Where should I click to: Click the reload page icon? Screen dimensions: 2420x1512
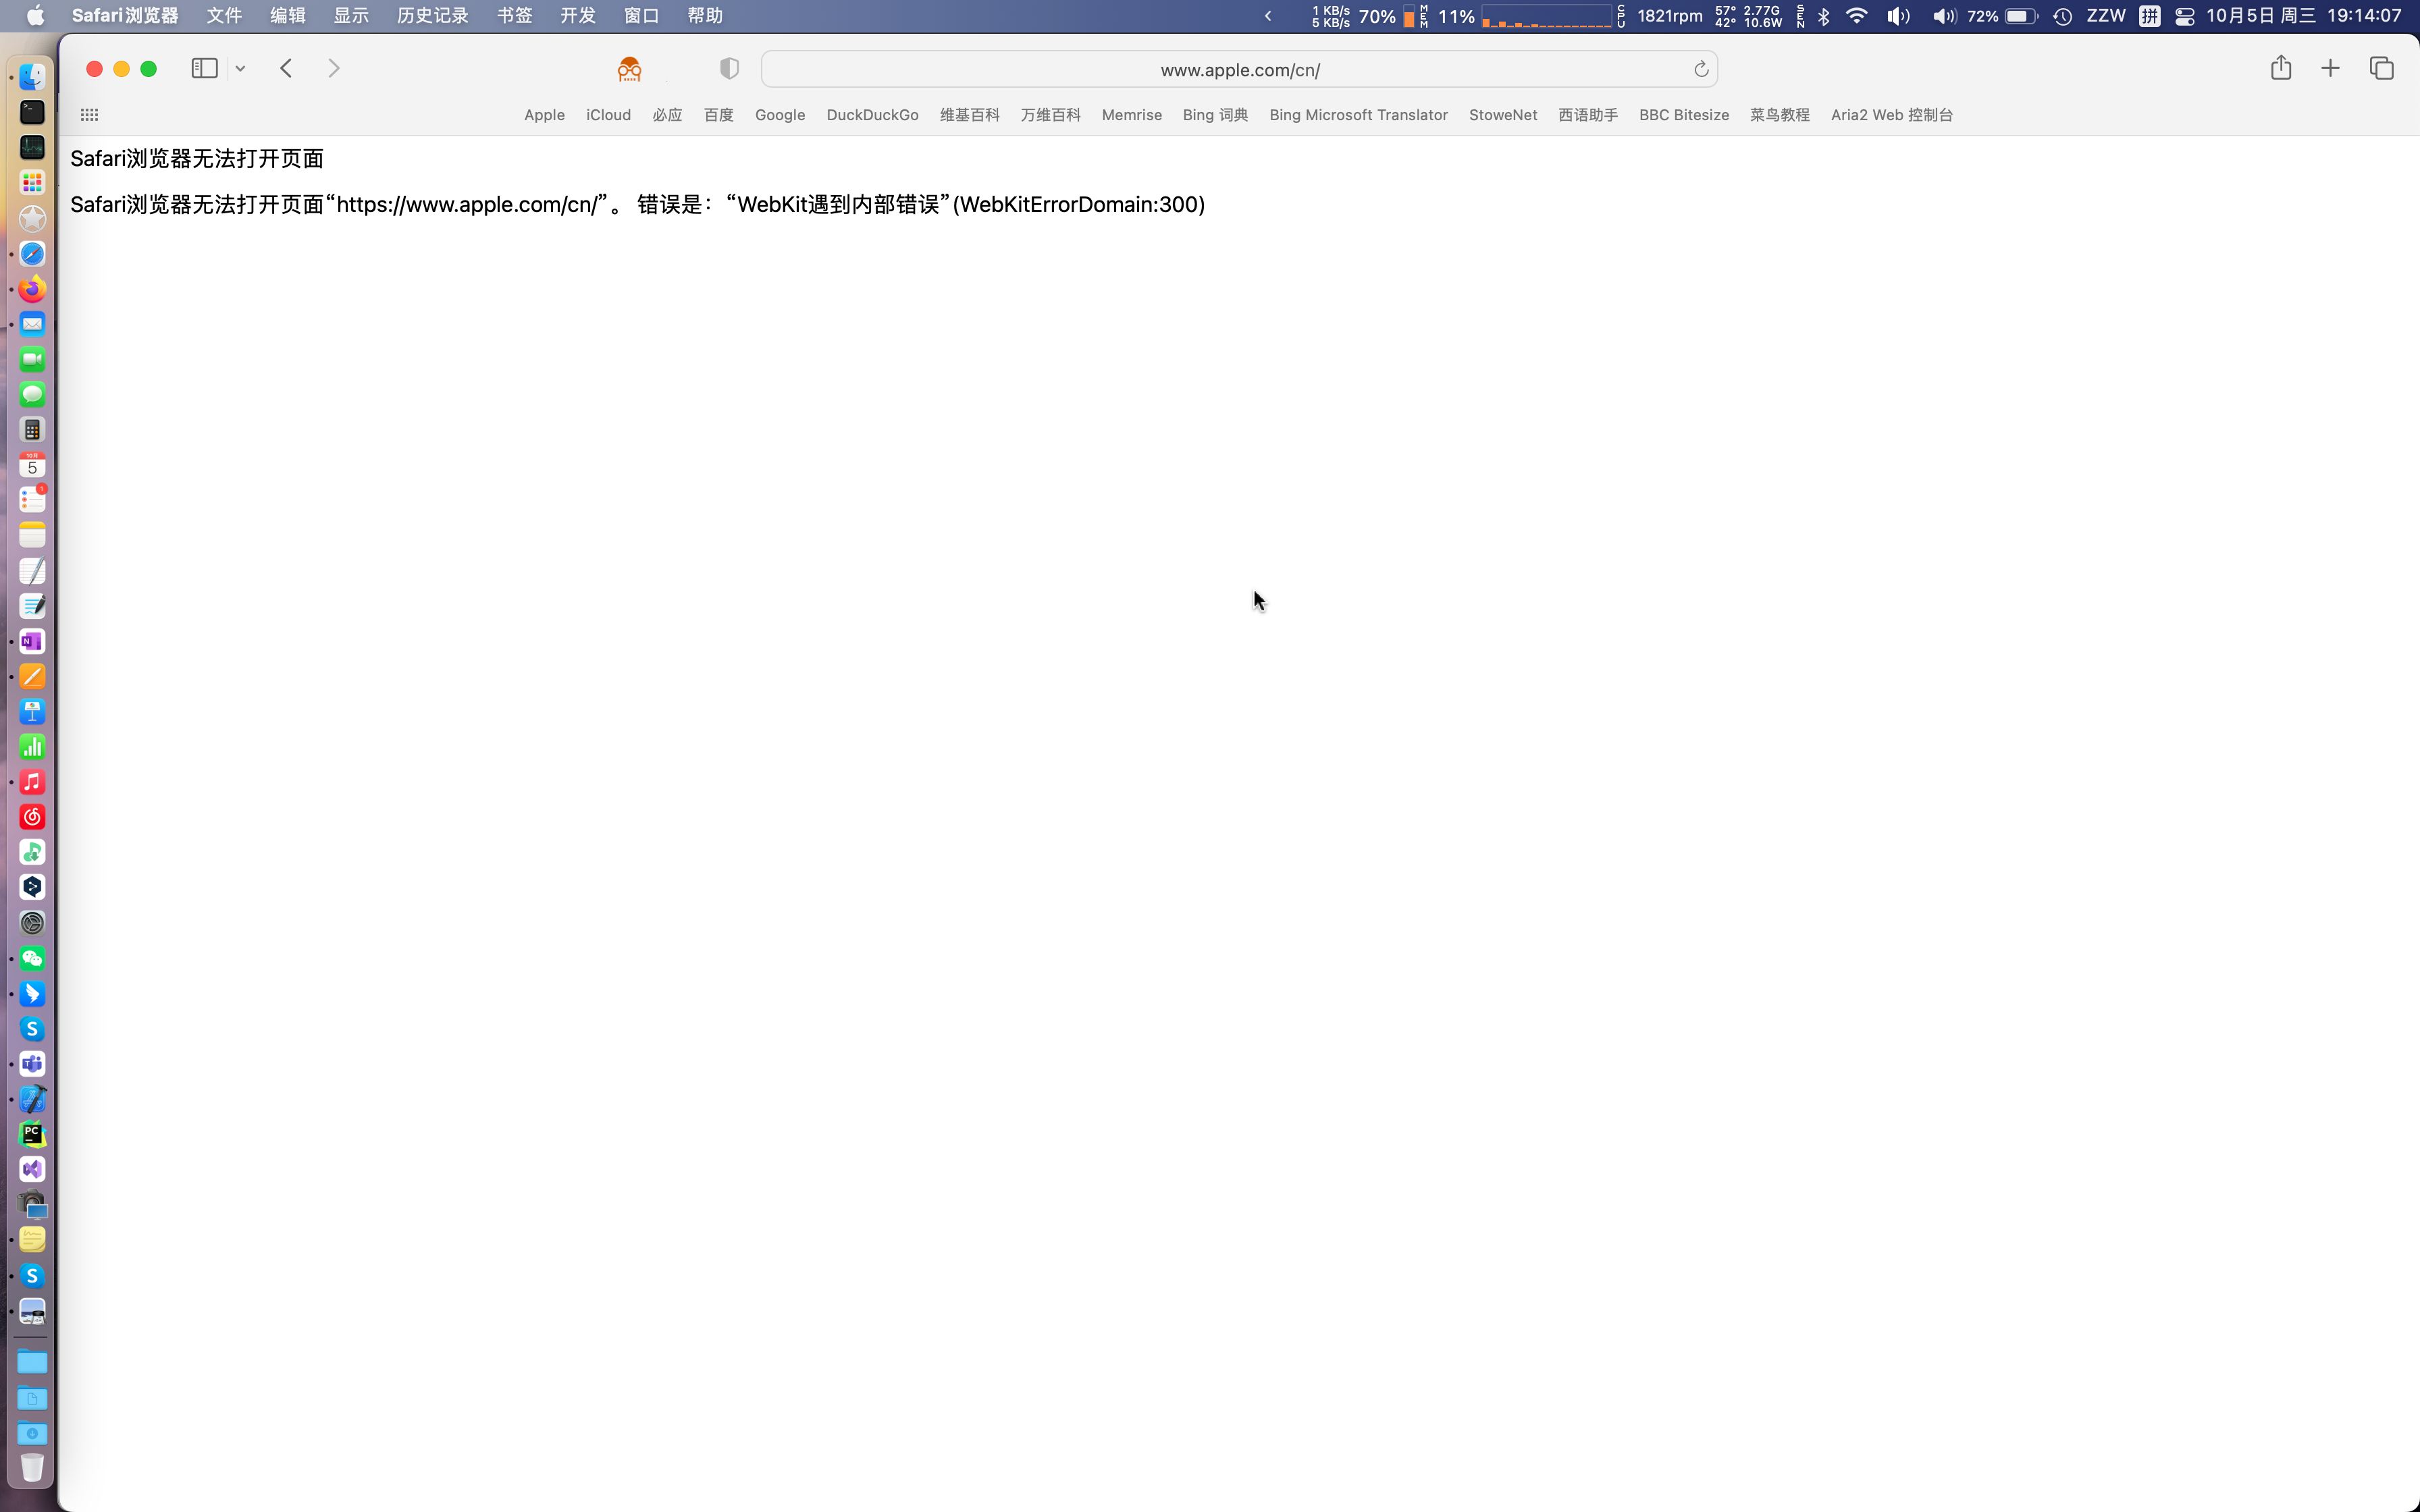coord(1700,69)
